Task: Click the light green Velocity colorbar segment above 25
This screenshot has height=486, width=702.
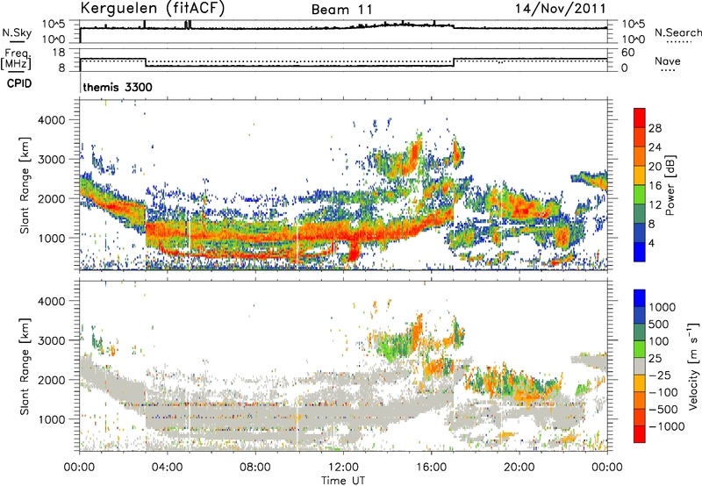Action: 640,348
